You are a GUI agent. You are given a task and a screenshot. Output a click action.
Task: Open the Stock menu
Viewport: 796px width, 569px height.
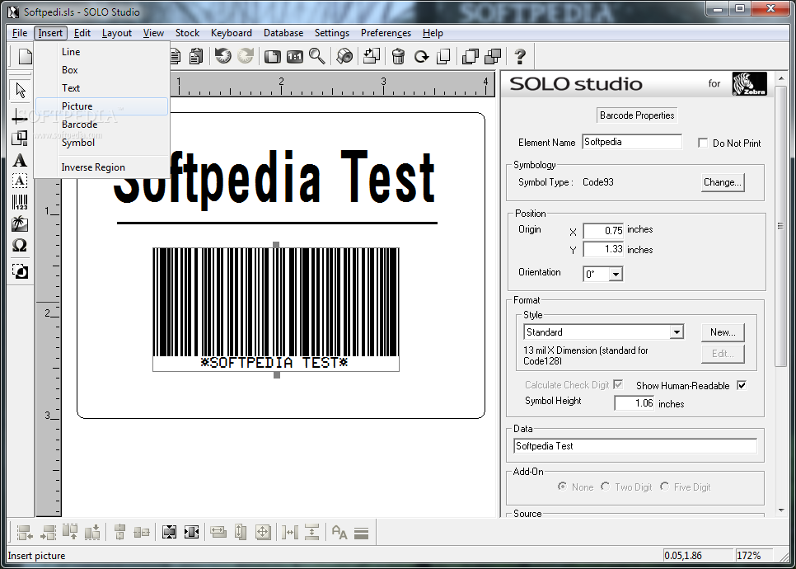[187, 33]
